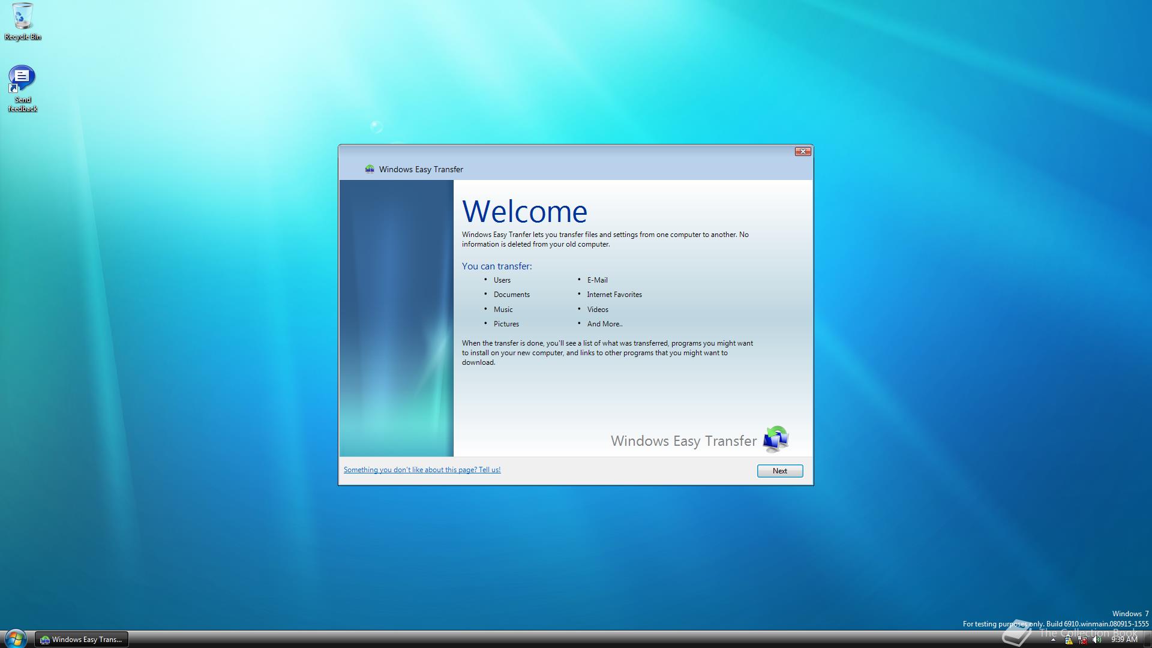Click the Show desktop button at the taskbar end

(x=1147, y=639)
